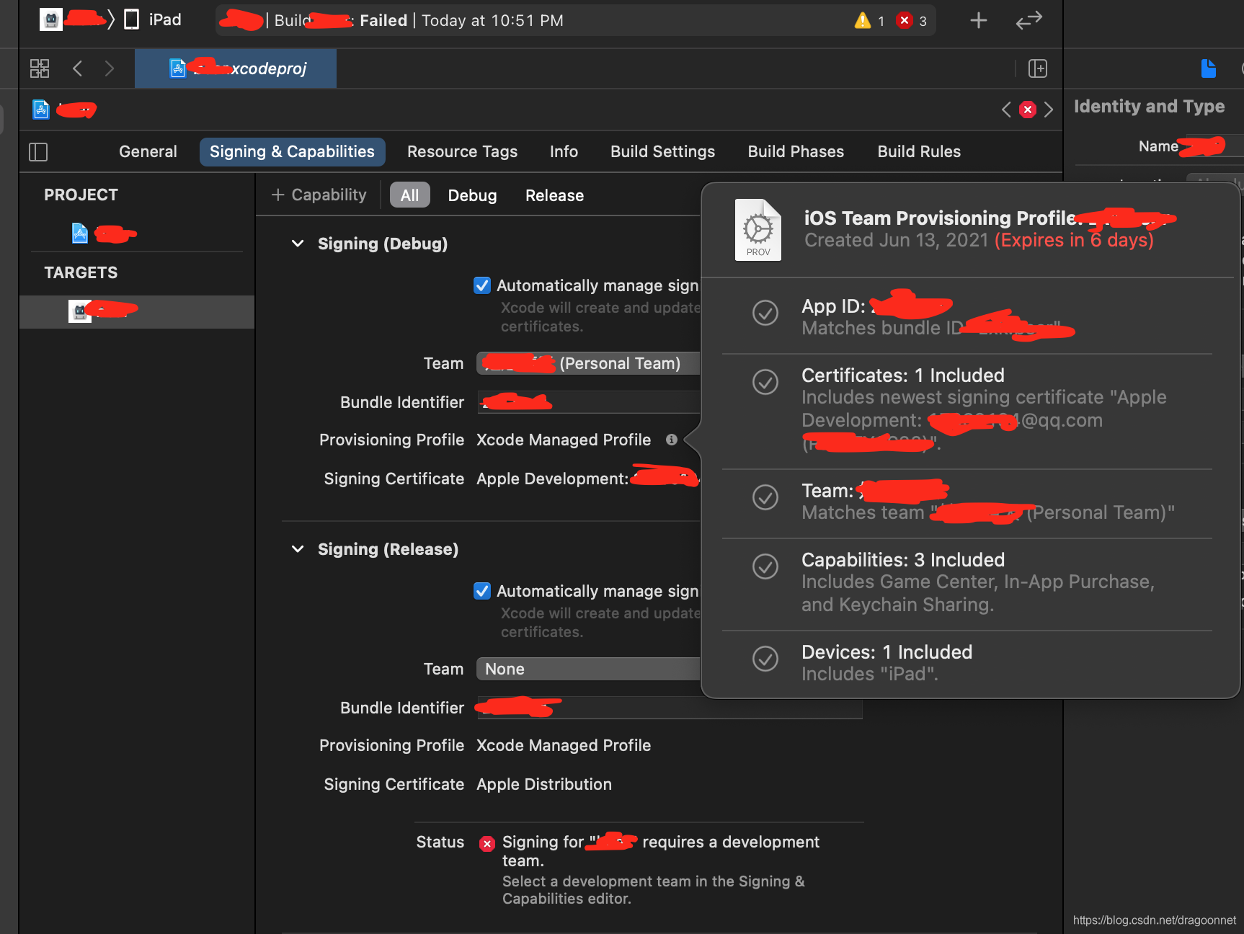The height and width of the screenshot is (934, 1244).
Task: Collapse the Signing (Release) section
Action: pos(298,549)
